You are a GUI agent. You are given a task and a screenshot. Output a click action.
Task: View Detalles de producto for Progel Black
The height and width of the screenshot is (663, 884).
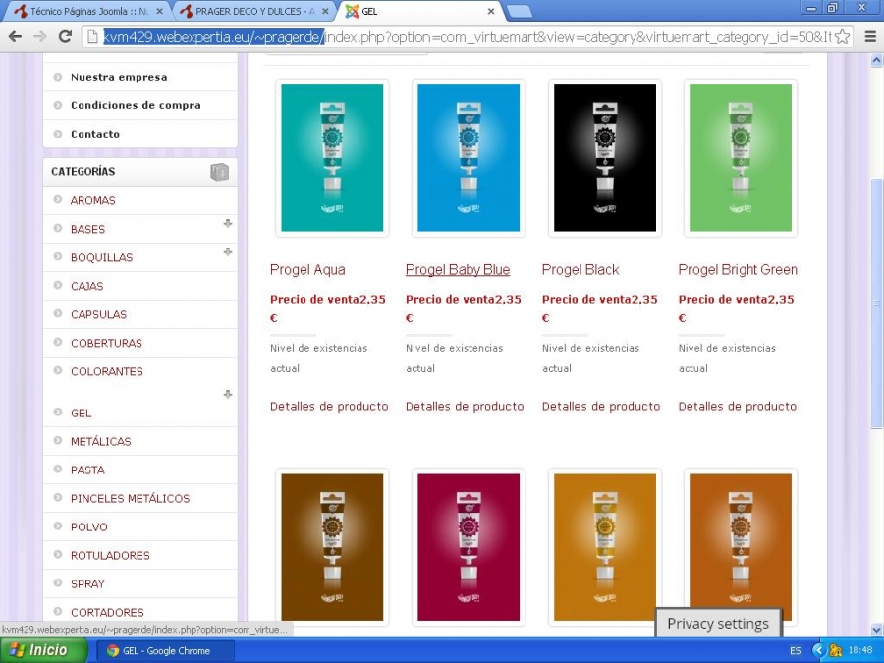(601, 407)
